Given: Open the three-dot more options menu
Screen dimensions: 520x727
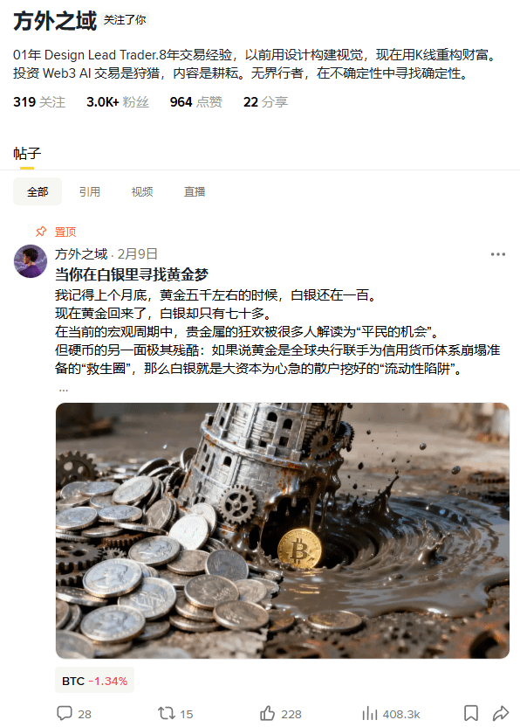Looking at the screenshot, I should (x=498, y=254).
